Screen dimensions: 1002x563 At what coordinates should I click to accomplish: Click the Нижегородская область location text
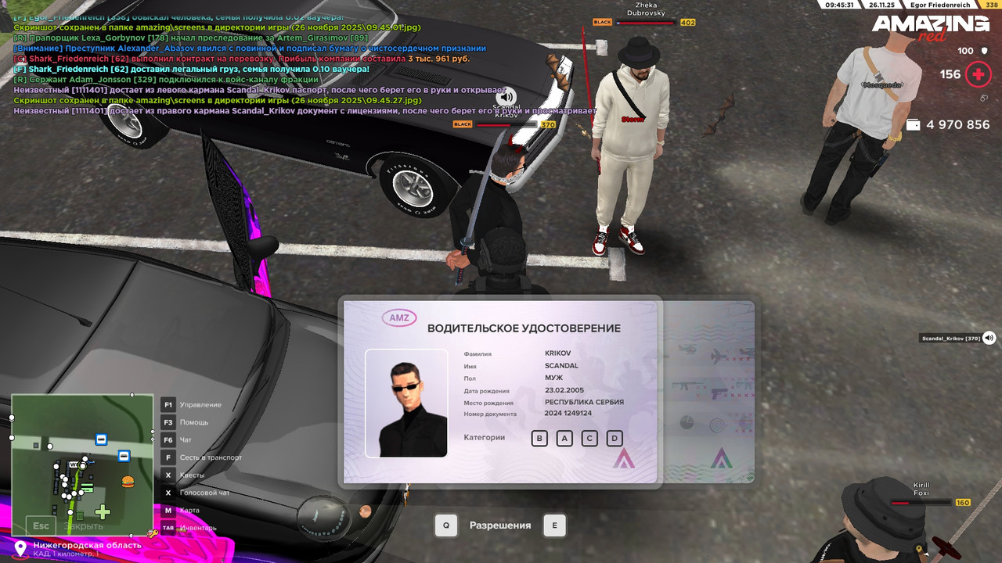pos(88,545)
